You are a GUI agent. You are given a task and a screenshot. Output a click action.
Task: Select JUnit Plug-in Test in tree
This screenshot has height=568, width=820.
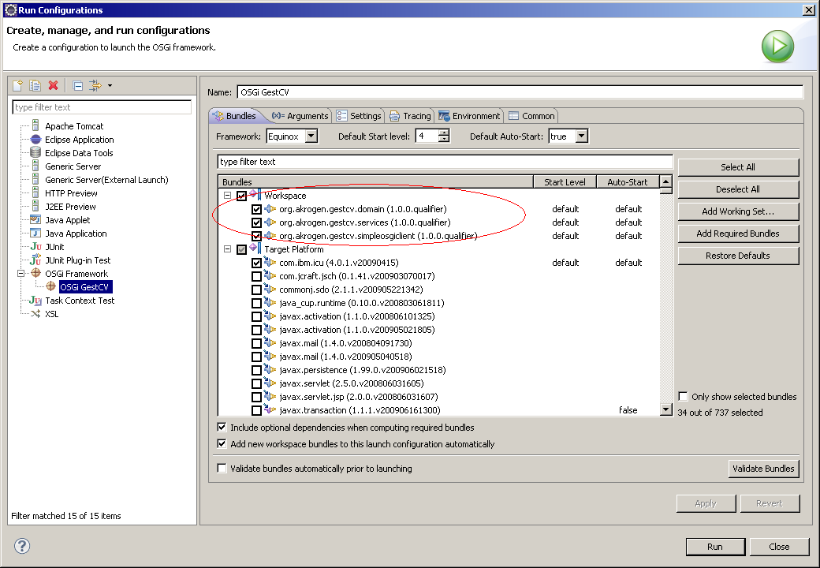77,260
